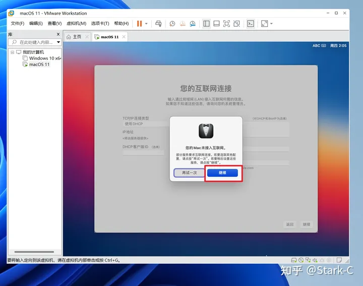This screenshot has height=286, width=363.
Task: Click the 再试一次 button
Action: (x=190, y=173)
